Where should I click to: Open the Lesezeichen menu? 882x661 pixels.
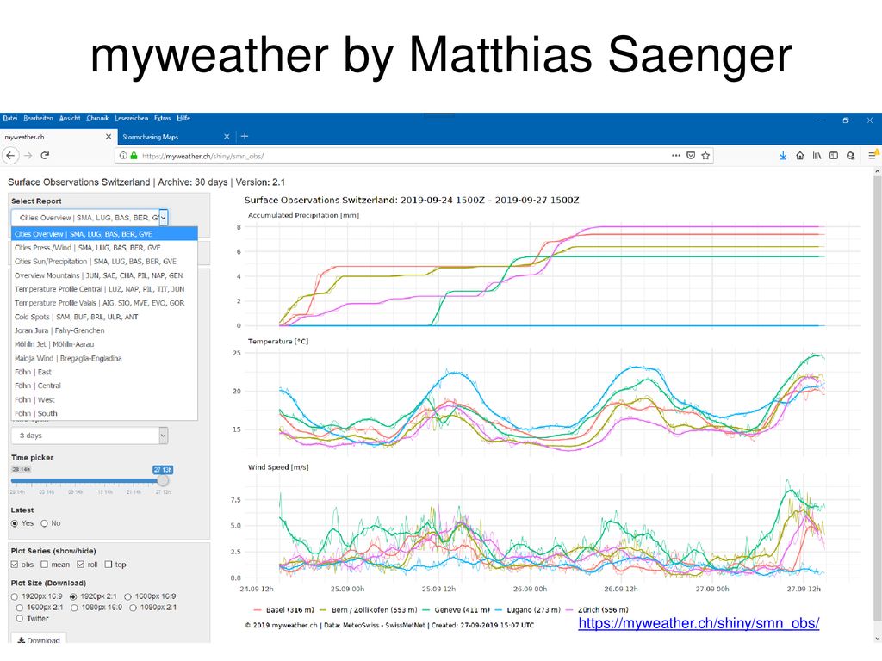click(x=132, y=118)
